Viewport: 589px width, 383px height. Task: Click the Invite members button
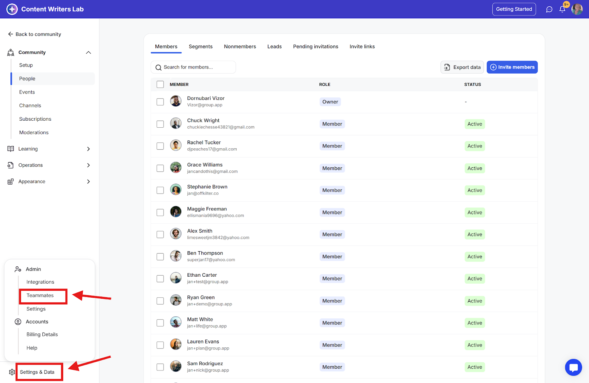[x=512, y=67]
